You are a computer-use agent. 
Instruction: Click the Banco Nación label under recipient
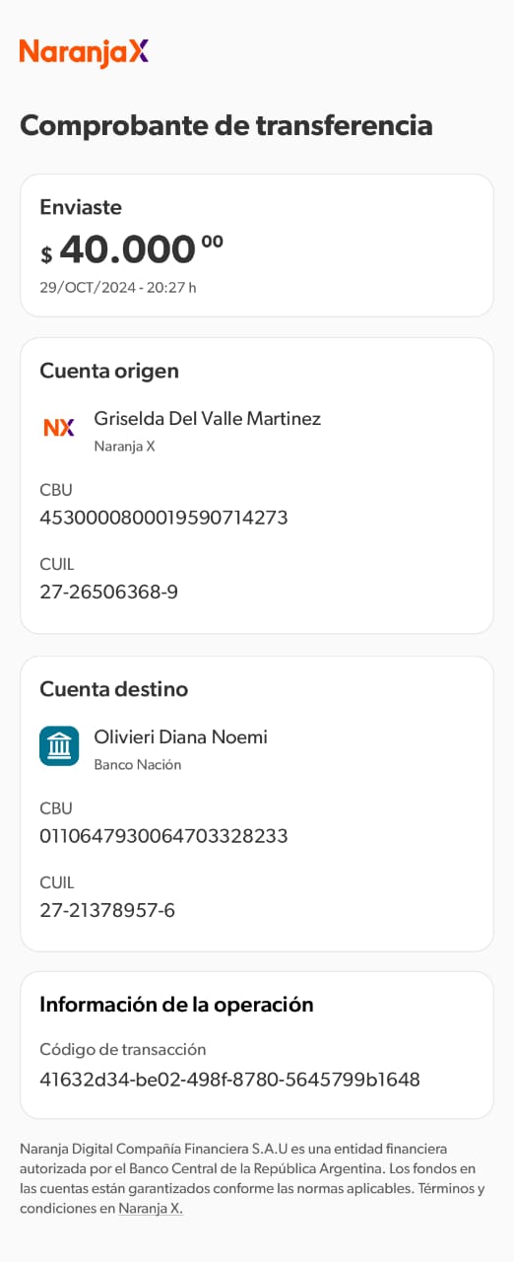coord(138,764)
